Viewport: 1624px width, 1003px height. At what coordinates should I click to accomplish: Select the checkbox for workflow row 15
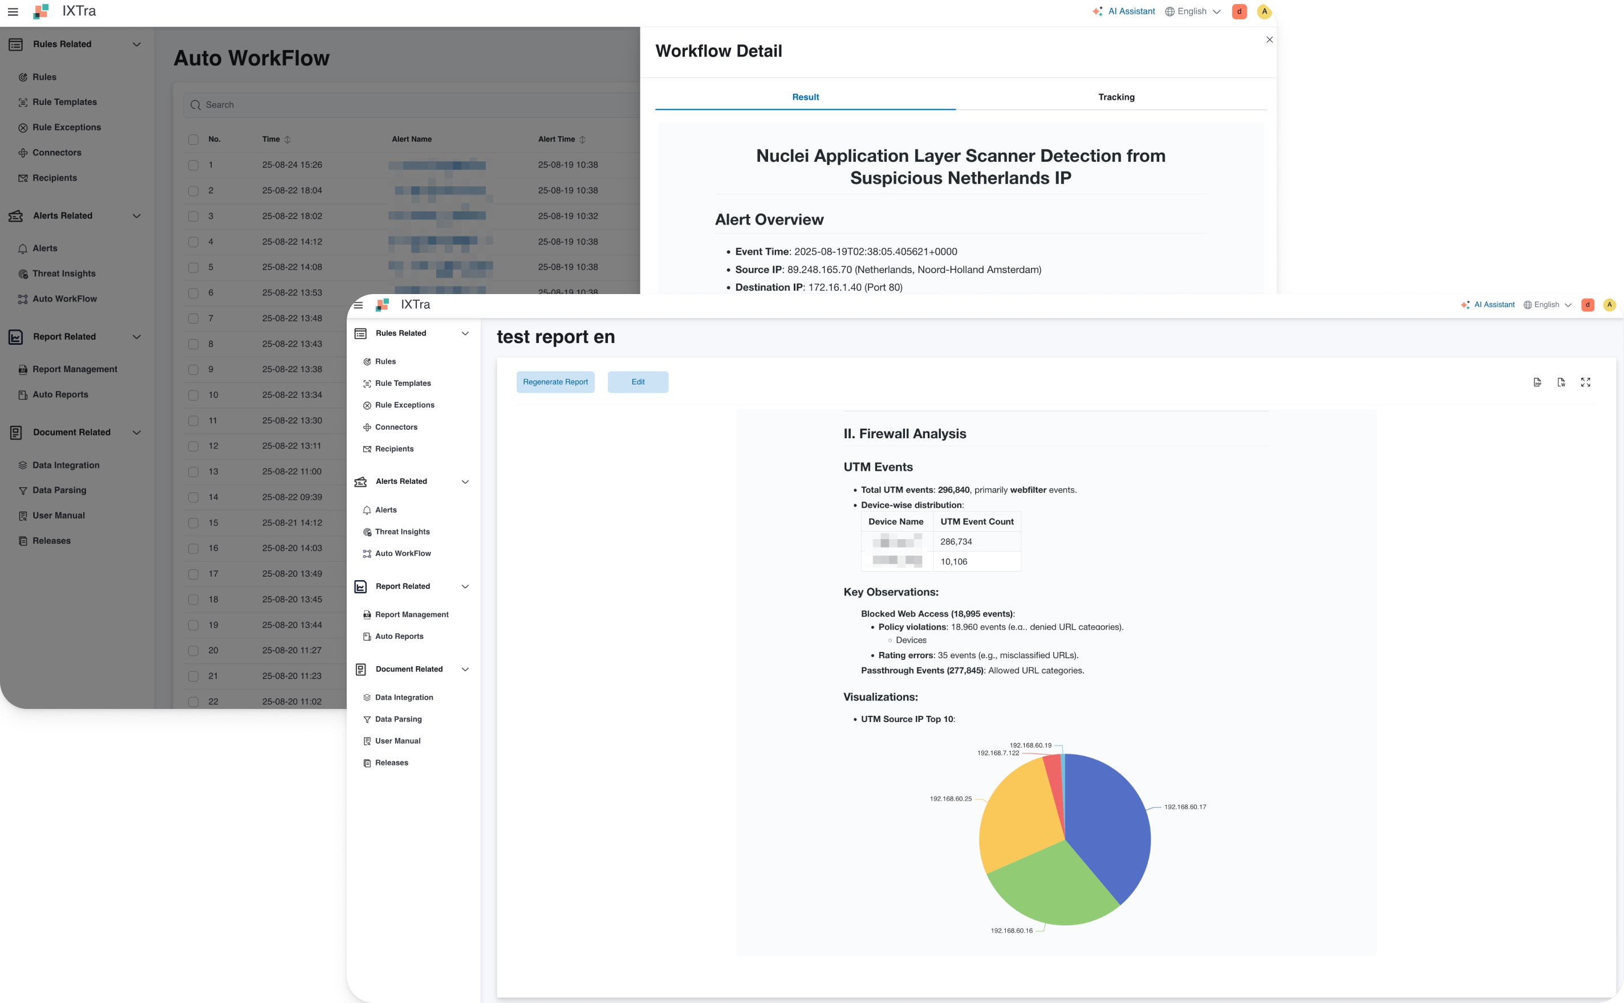(x=193, y=523)
